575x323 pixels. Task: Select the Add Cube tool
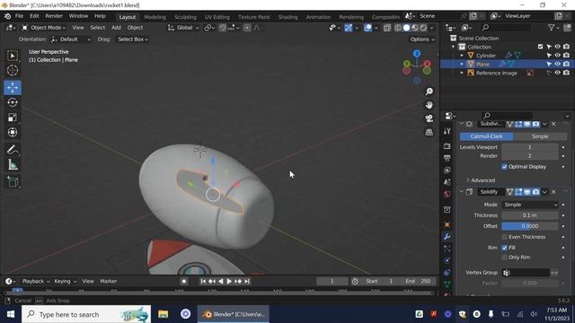point(13,182)
